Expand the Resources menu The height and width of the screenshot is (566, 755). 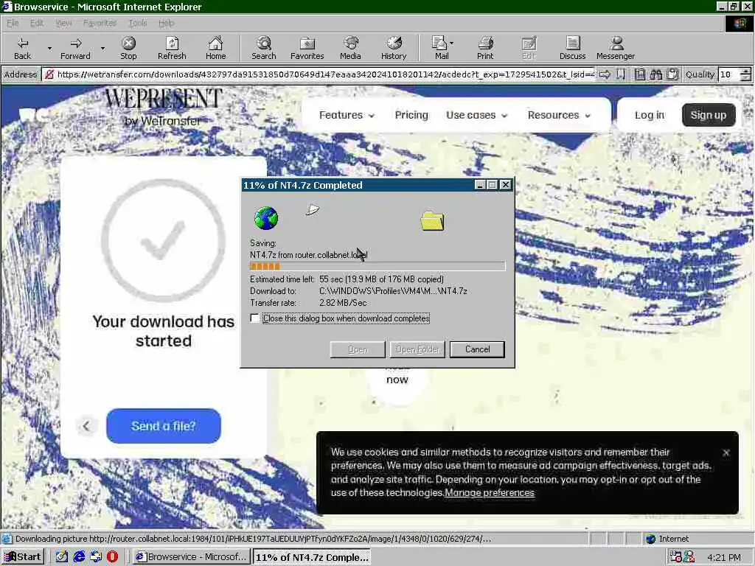(x=559, y=115)
